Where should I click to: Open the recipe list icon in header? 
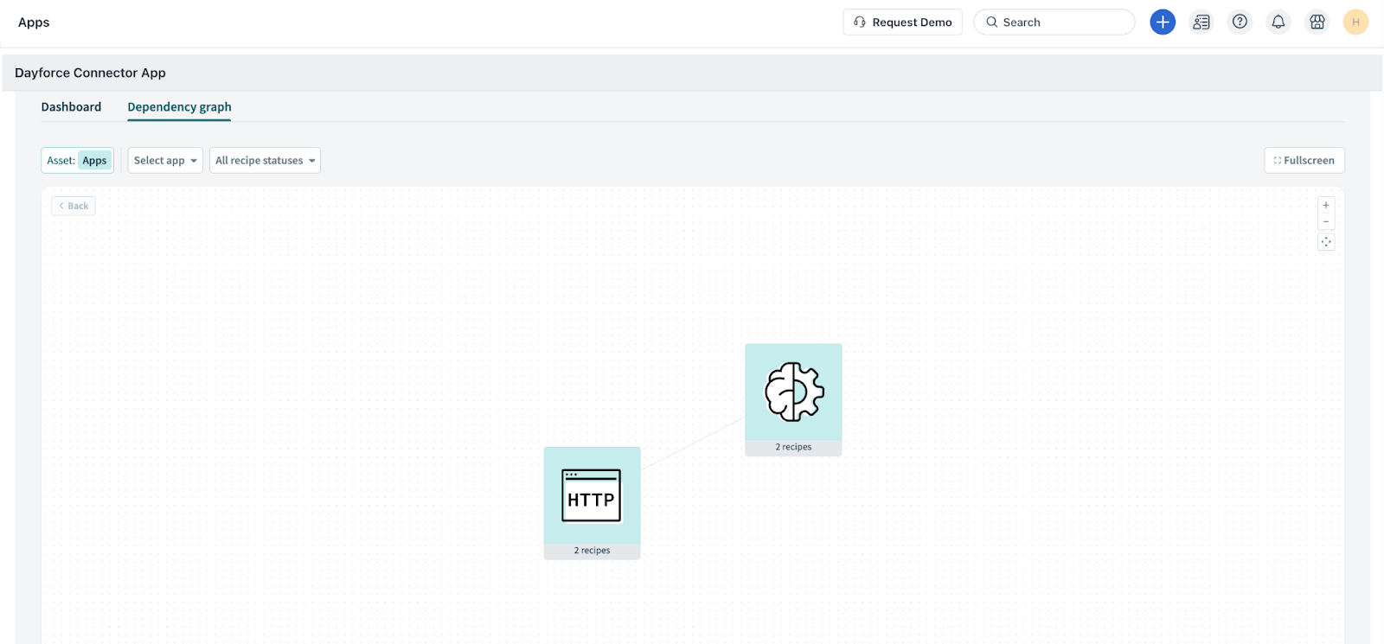(x=1201, y=22)
